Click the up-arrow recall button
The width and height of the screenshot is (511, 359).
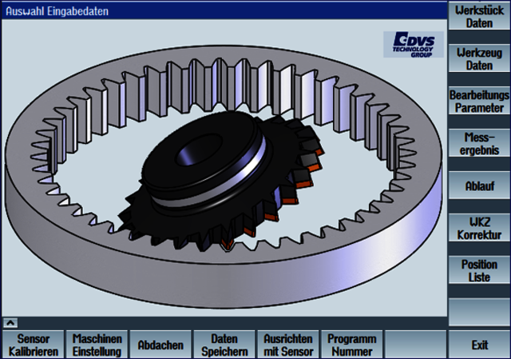[10, 323]
